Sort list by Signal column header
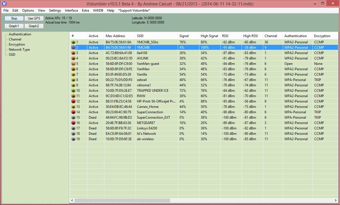340x205 pixels. (x=184, y=36)
